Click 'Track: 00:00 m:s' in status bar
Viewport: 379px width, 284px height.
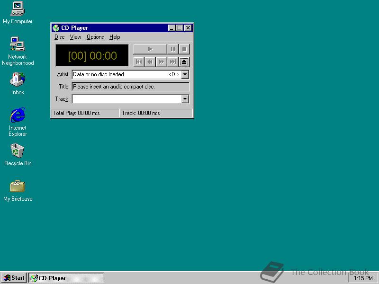(x=157, y=113)
